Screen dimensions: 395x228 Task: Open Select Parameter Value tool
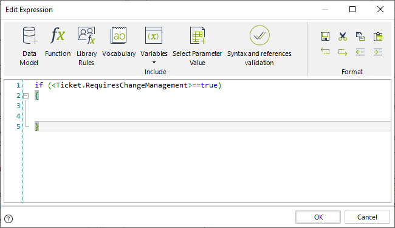[197, 46]
